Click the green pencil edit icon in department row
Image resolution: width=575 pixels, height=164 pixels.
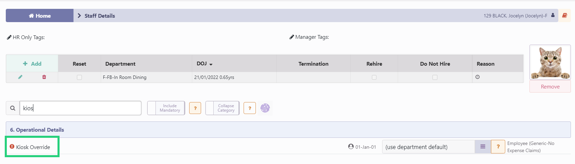(20, 77)
